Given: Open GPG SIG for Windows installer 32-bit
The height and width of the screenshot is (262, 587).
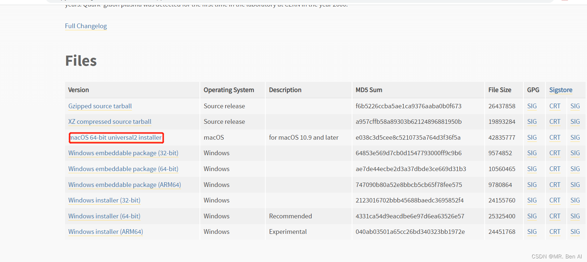Looking at the screenshot, I should (532, 200).
